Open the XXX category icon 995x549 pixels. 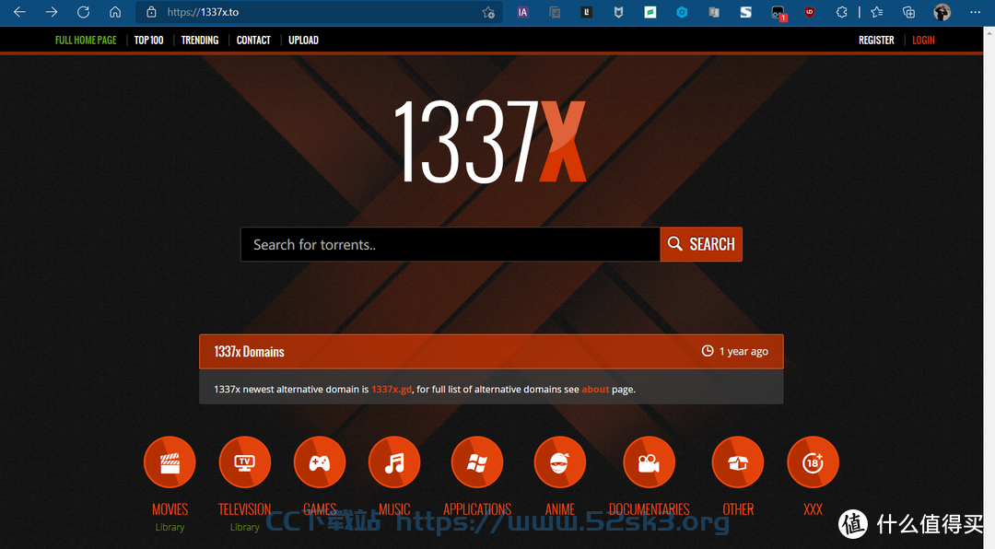[813, 462]
